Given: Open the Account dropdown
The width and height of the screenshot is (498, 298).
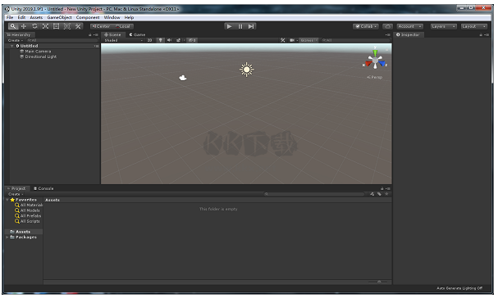Looking at the screenshot, I should coord(409,26).
